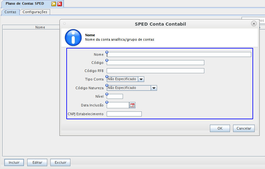Click the Excluir button
The image size is (265, 169).
tap(60, 162)
